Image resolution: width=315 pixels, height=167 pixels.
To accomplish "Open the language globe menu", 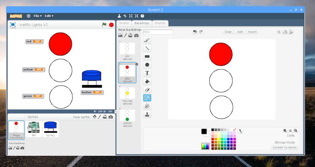I will click(29, 16).
